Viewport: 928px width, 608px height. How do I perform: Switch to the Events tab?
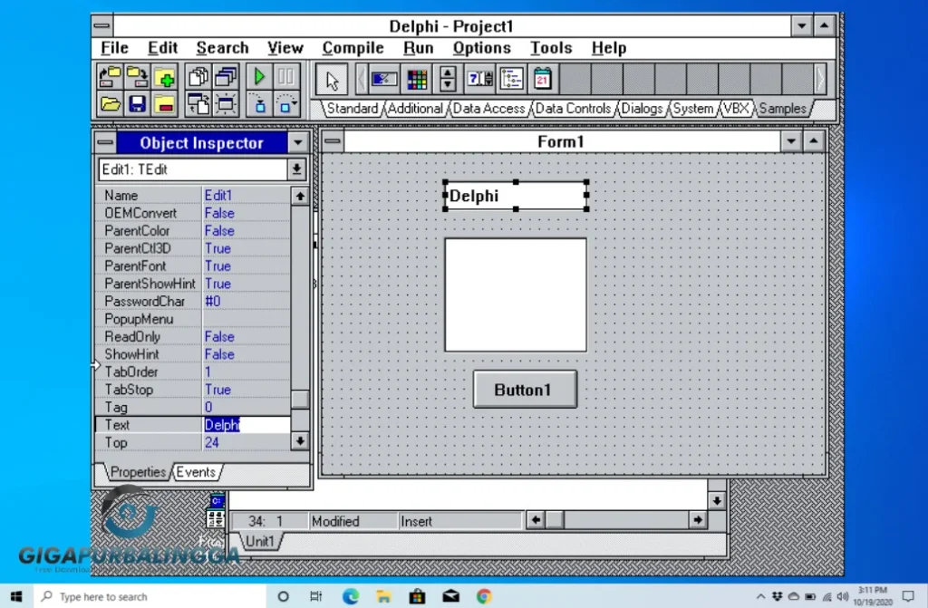197,472
